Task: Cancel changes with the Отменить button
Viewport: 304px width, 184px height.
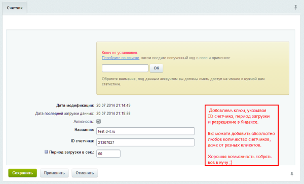Action: coord(85,173)
